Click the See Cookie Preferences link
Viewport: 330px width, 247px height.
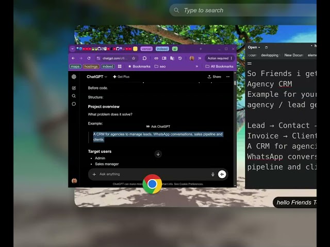click(x=188, y=184)
